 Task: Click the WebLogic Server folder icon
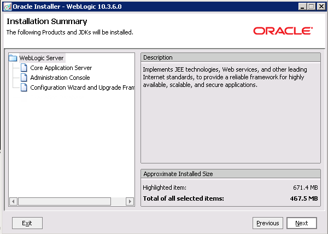coord(13,58)
